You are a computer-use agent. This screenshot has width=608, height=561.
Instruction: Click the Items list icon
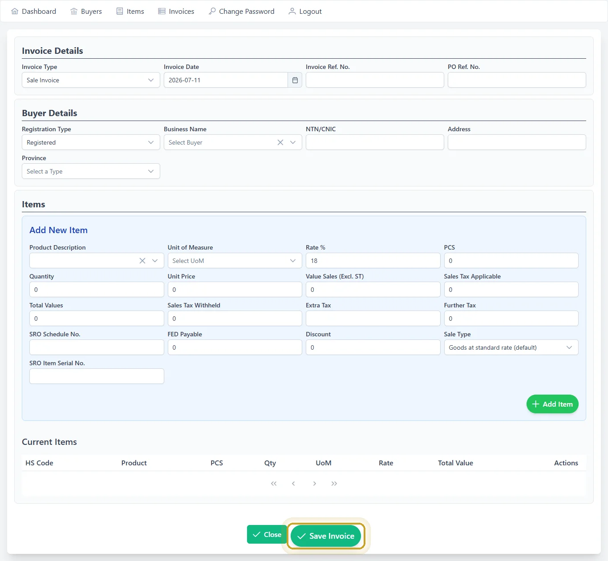[x=120, y=11]
